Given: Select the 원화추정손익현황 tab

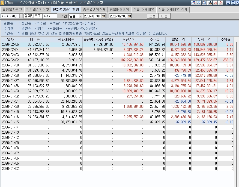Looking at the screenshot, I should coord(66,10).
